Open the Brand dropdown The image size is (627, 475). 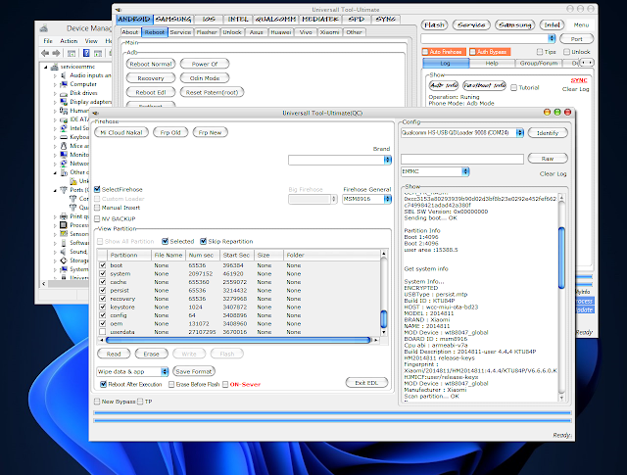point(387,160)
